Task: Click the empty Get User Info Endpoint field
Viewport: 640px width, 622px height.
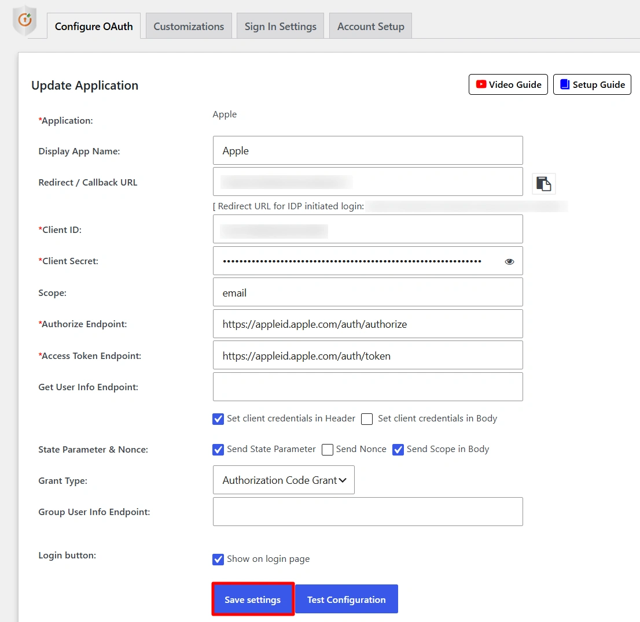Action: (x=368, y=387)
